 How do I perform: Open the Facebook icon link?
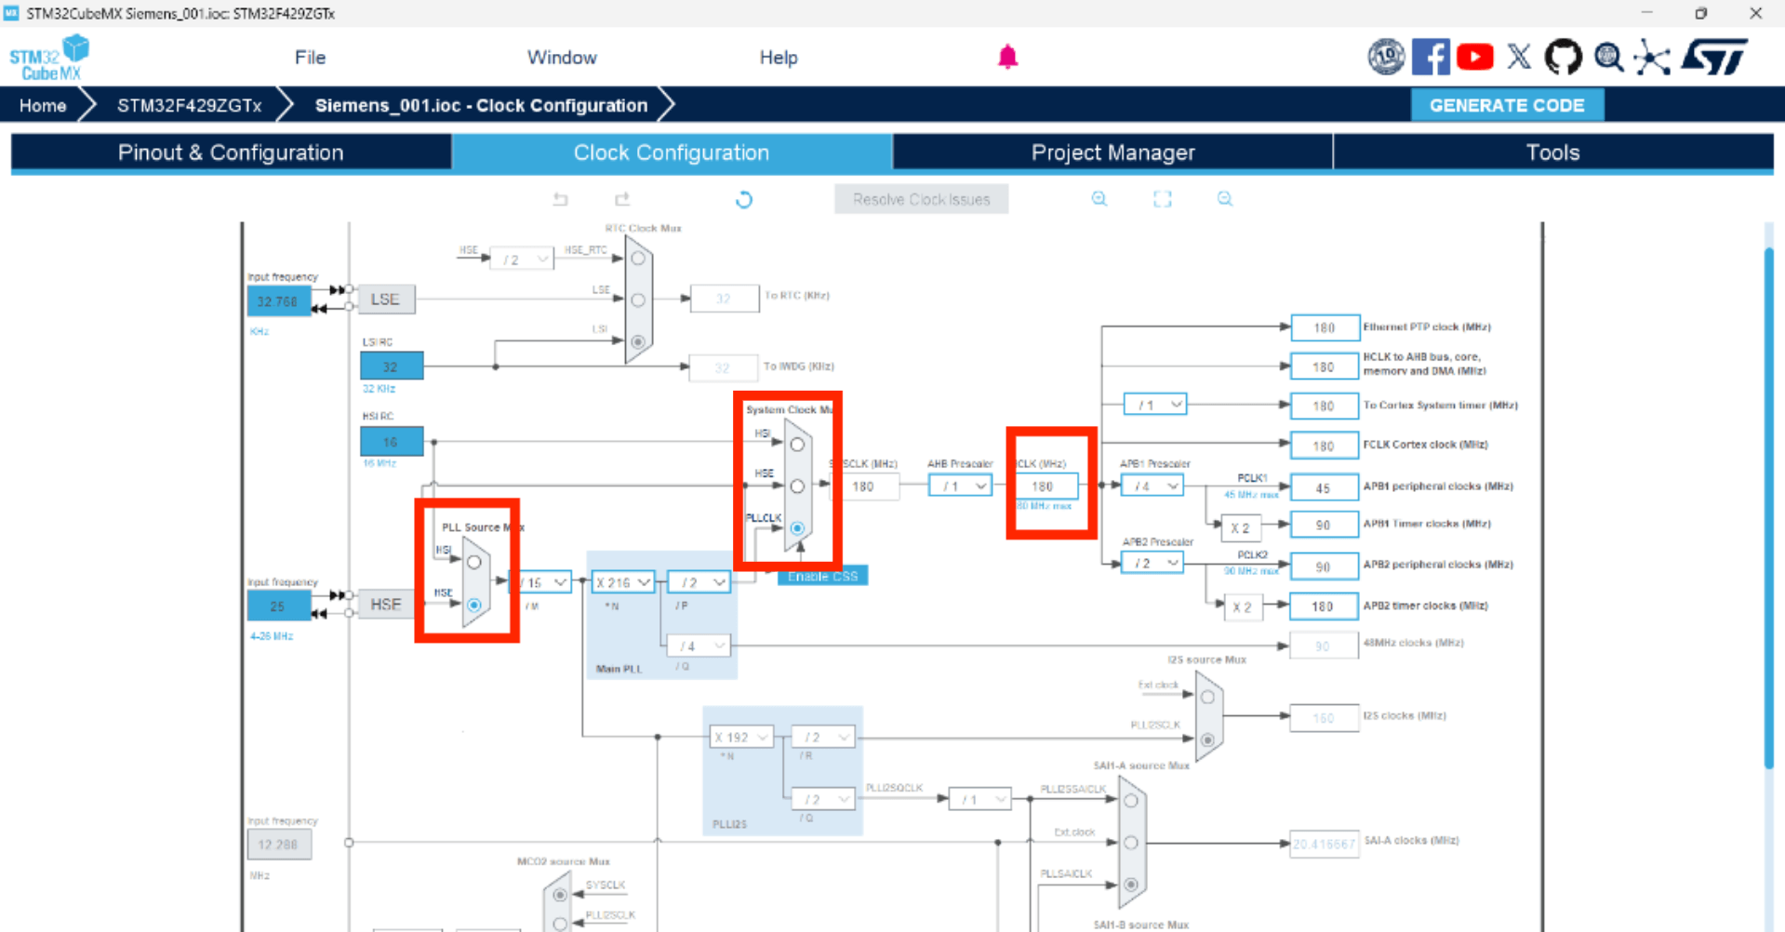click(x=1430, y=58)
